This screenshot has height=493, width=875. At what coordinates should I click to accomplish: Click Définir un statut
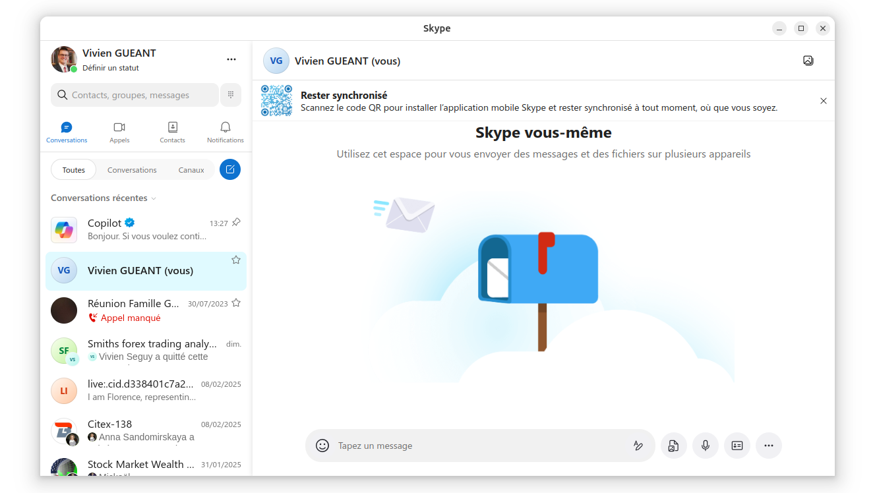(111, 68)
